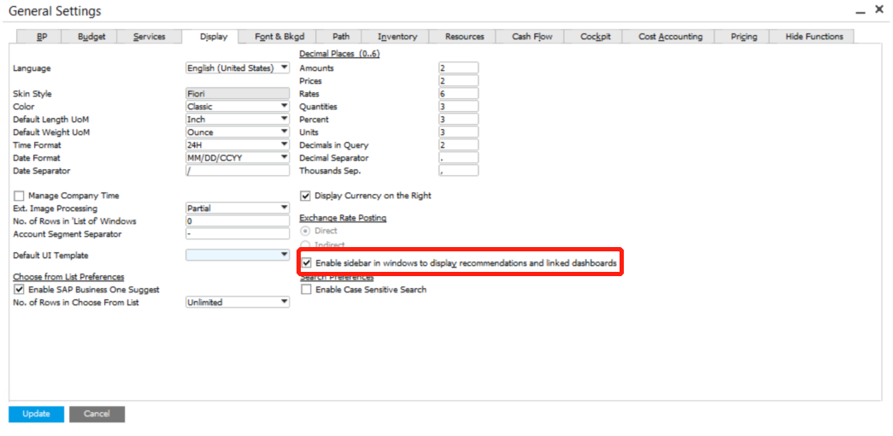
Task: Open the Inventory tab
Action: pos(397,37)
